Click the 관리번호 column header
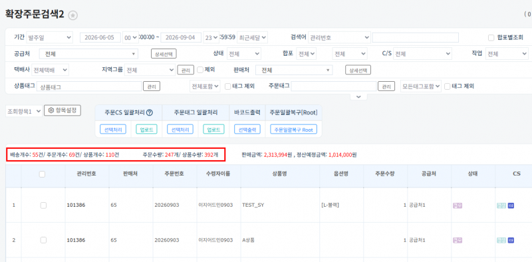The image size is (532, 262). [86, 174]
